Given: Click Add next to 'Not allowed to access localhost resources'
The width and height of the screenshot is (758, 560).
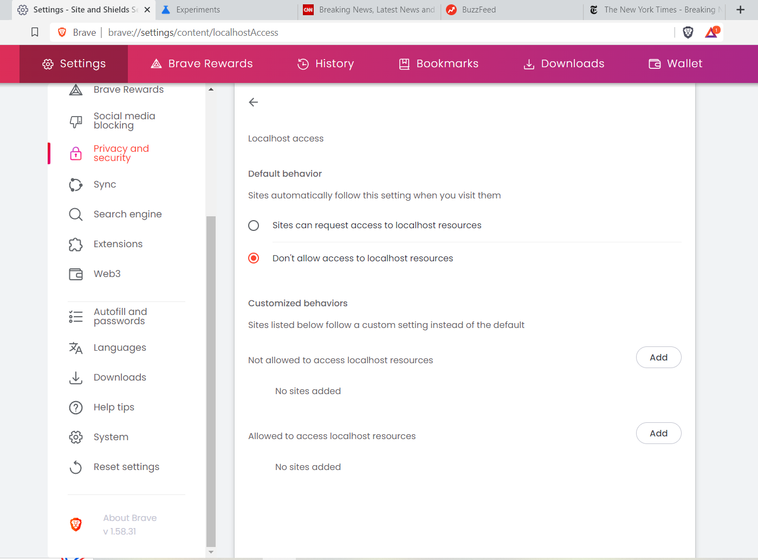Looking at the screenshot, I should [658, 357].
